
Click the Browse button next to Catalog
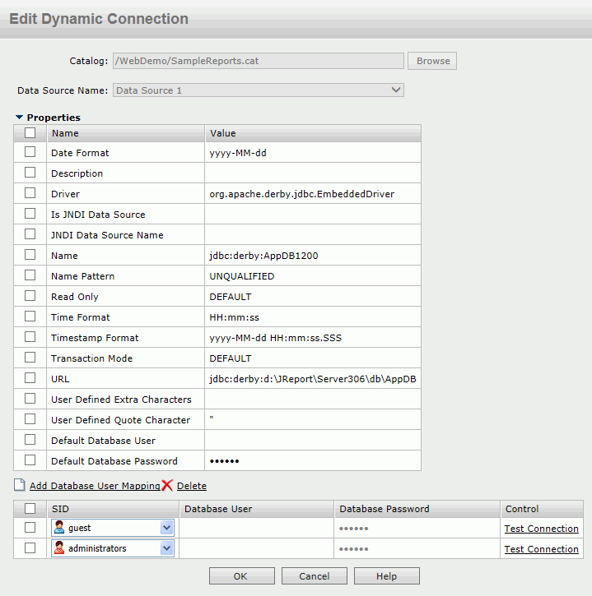(x=432, y=61)
